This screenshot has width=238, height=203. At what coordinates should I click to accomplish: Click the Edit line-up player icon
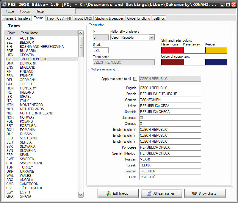pos(109,193)
